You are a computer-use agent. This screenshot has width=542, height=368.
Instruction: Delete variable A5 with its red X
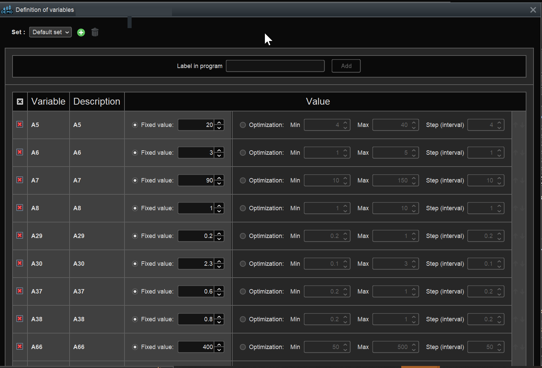point(20,124)
